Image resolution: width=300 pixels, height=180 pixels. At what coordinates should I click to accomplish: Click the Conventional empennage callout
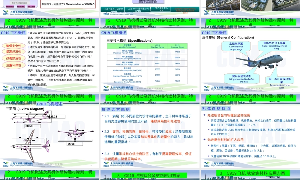click(x=236, y=46)
